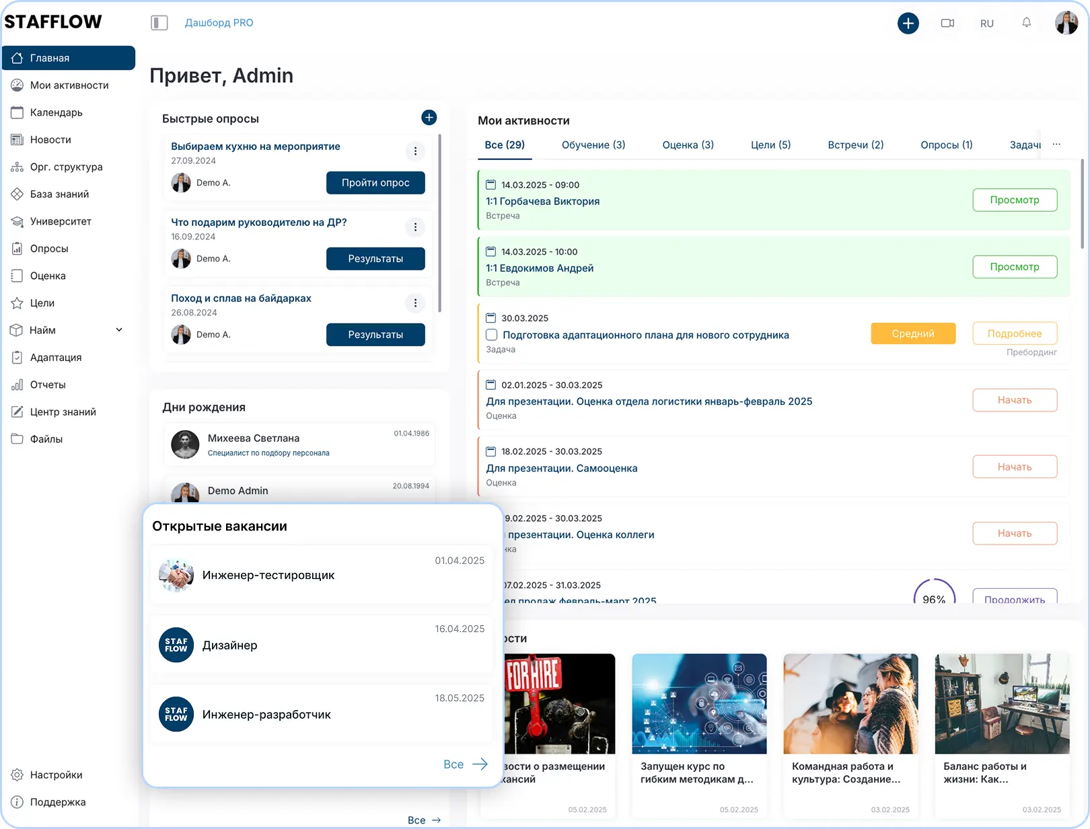Switch to the Обучение (3) tab
This screenshot has height=829, width=1090.
[593, 145]
